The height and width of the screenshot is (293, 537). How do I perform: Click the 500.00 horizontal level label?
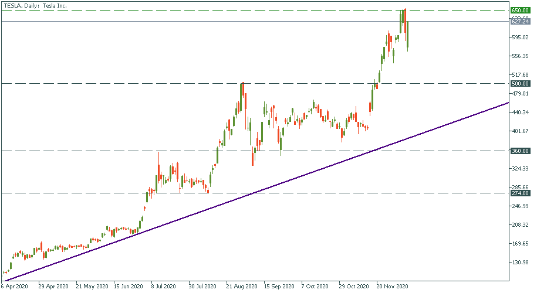coord(520,83)
